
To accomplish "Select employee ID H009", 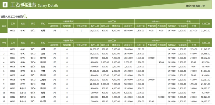I will coord(13,84).
